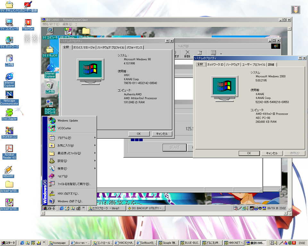Expand the 設定(S) submenu arrow
This screenshot has width=308, height=246.
click(95, 161)
